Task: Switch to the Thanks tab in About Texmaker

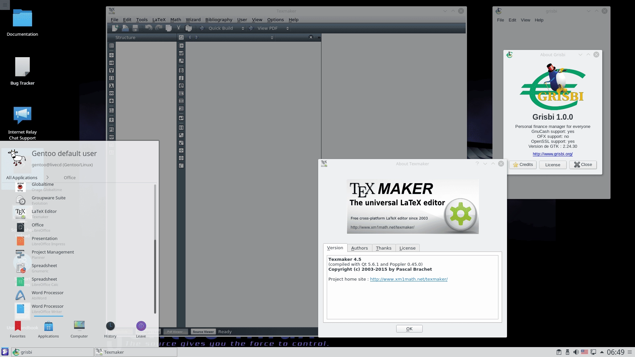Action: point(384,248)
